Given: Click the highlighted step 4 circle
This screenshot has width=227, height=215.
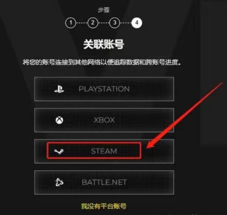Looking at the screenshot, I should coord(137,23).
